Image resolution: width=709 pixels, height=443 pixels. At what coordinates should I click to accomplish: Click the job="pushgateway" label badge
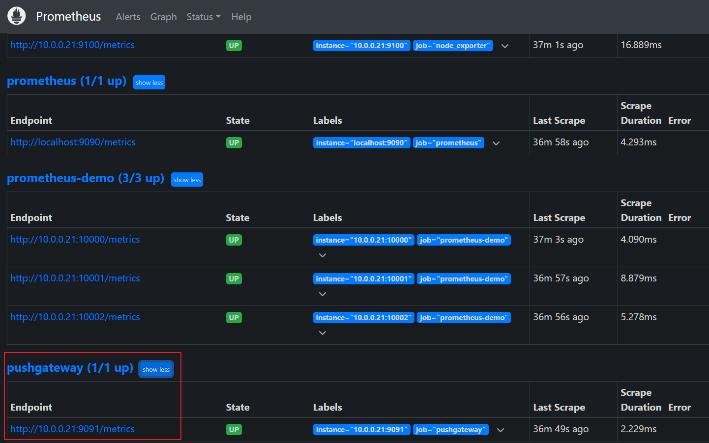[450, 430]
